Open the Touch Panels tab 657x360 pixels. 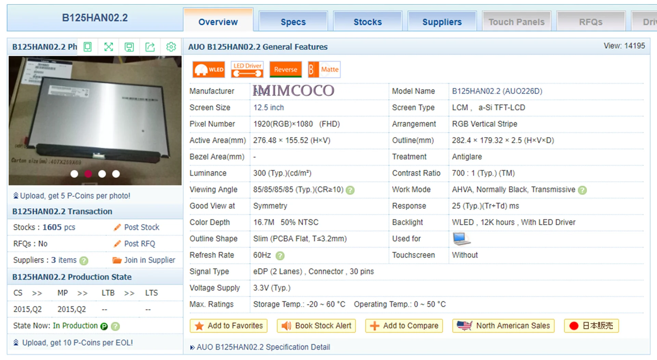tap(517, 22)
